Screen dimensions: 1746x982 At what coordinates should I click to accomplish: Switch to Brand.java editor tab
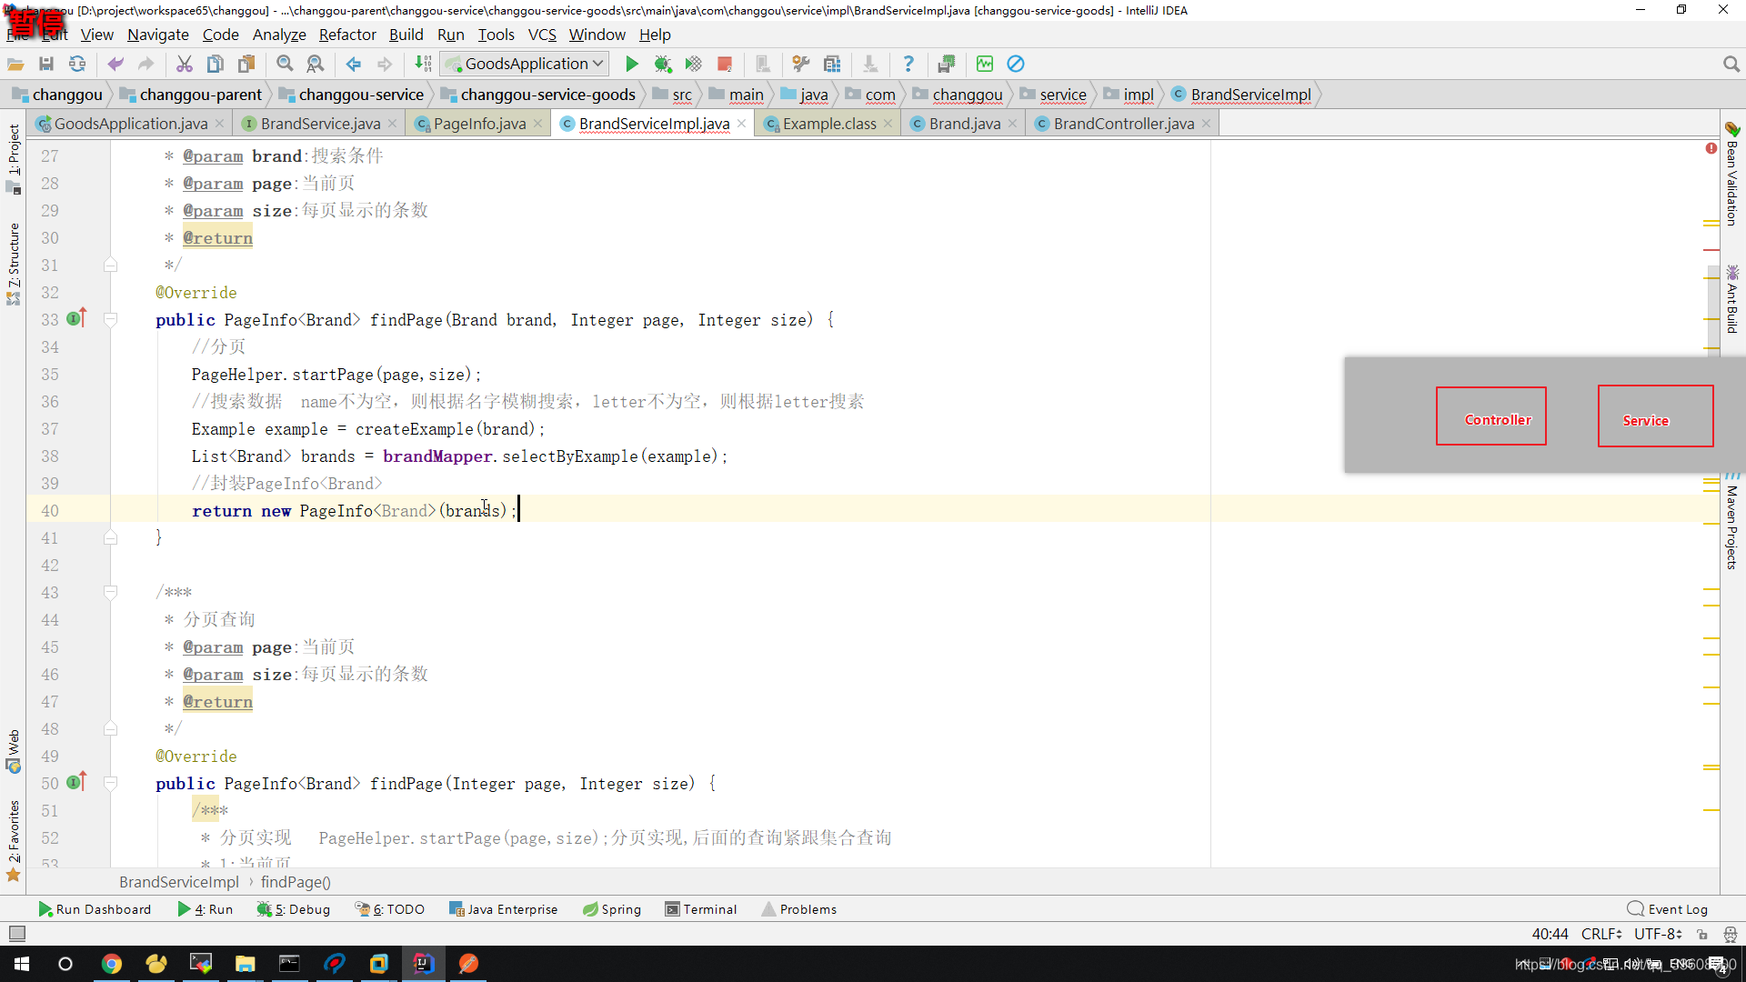click(966, 124)
